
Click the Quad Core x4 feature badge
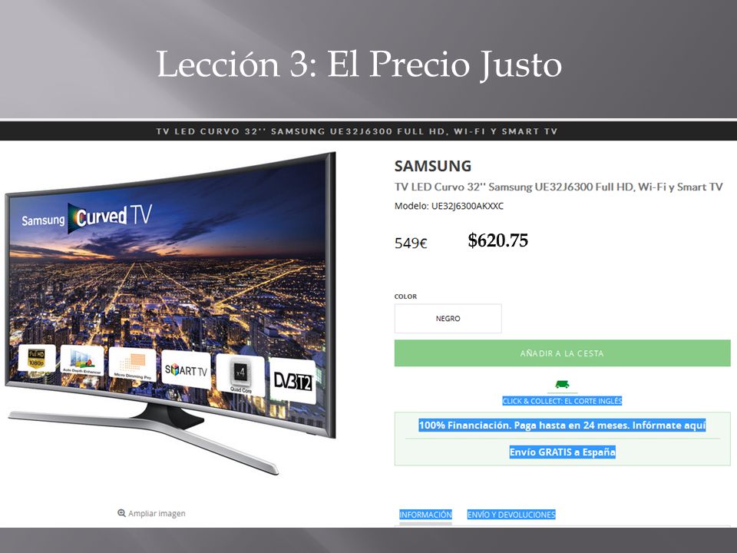240,376
